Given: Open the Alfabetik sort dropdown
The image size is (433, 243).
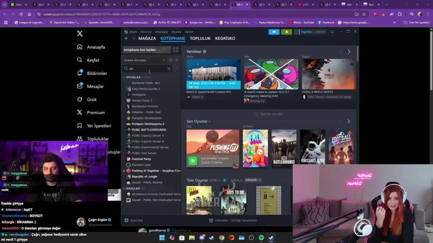Looking at the screenshot, I should click(253, 180).
